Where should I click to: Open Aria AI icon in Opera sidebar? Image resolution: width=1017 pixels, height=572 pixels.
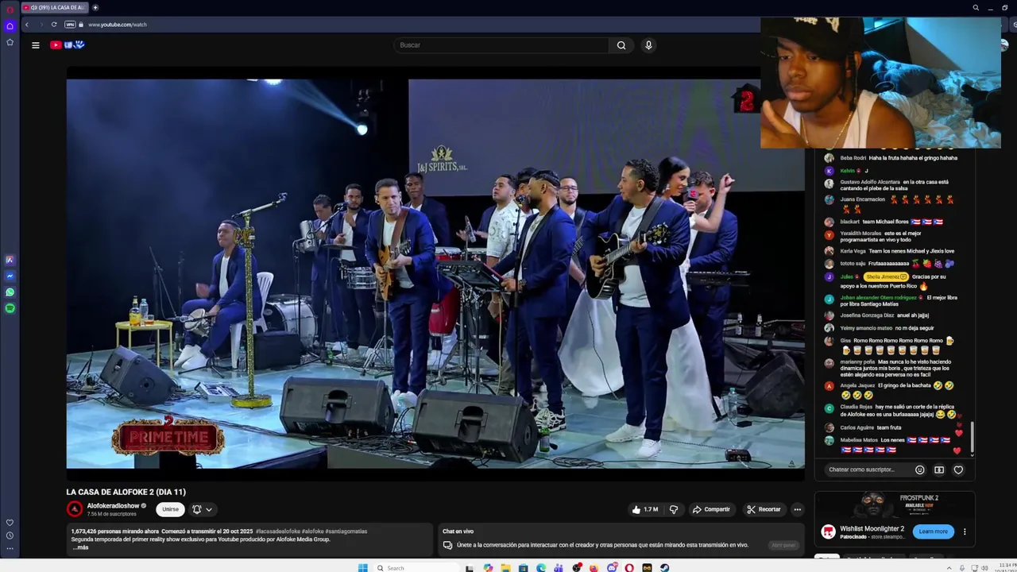pyautogui.click(x=10, y=260)
